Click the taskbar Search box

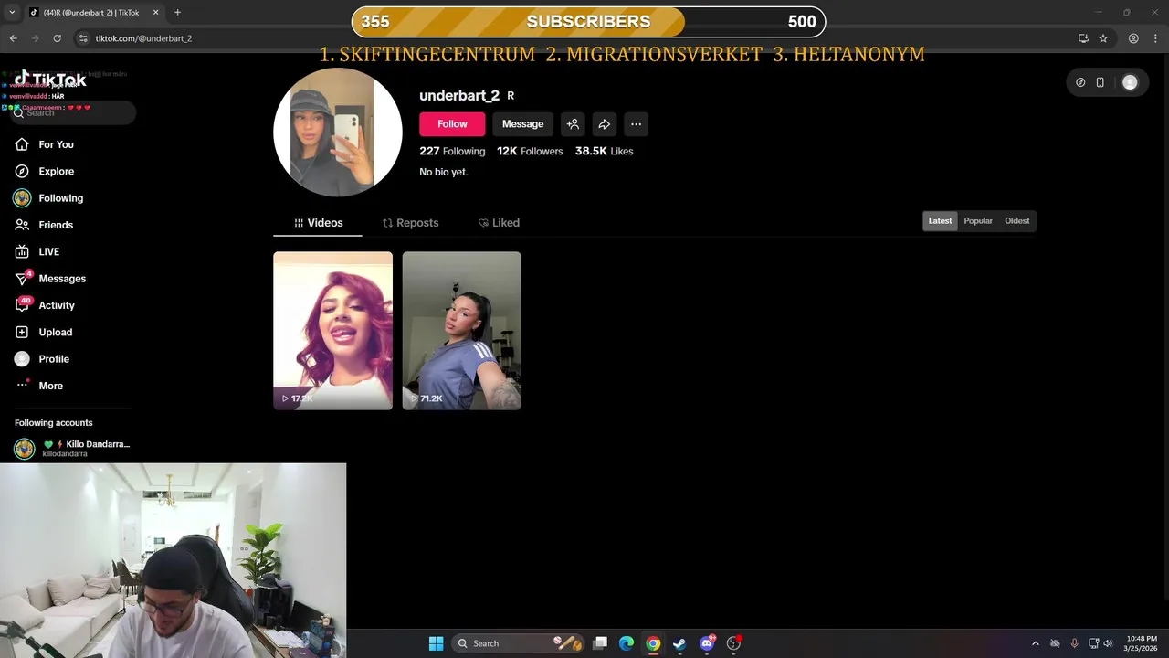point(518,643)
